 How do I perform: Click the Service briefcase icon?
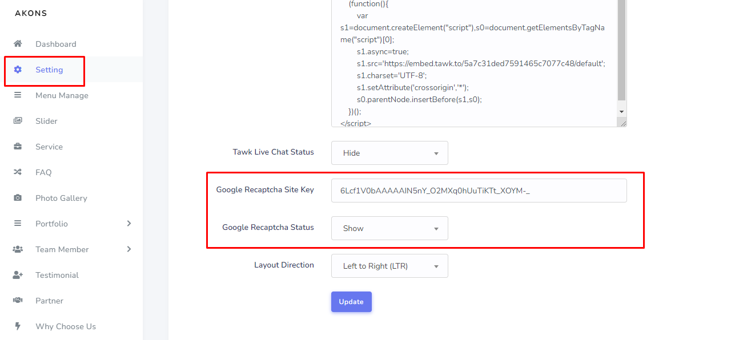[x=18, y=147]
